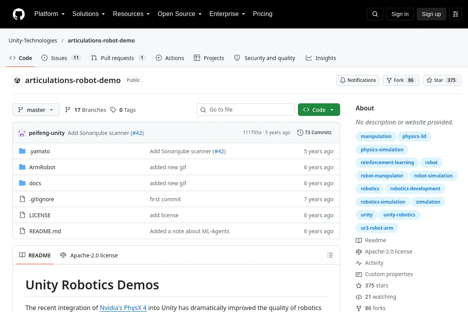Click the repository avatar icon beside title
The width and height of the screenshot is (468, 312).
17,80
